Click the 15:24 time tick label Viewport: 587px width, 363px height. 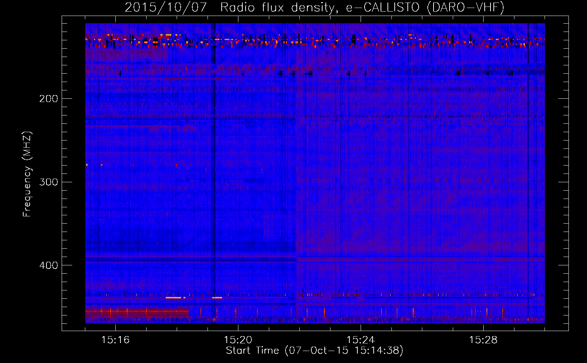361,340
